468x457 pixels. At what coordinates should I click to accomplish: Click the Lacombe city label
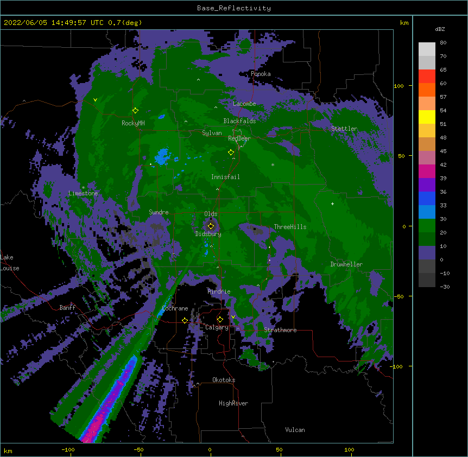click(244, 104)
